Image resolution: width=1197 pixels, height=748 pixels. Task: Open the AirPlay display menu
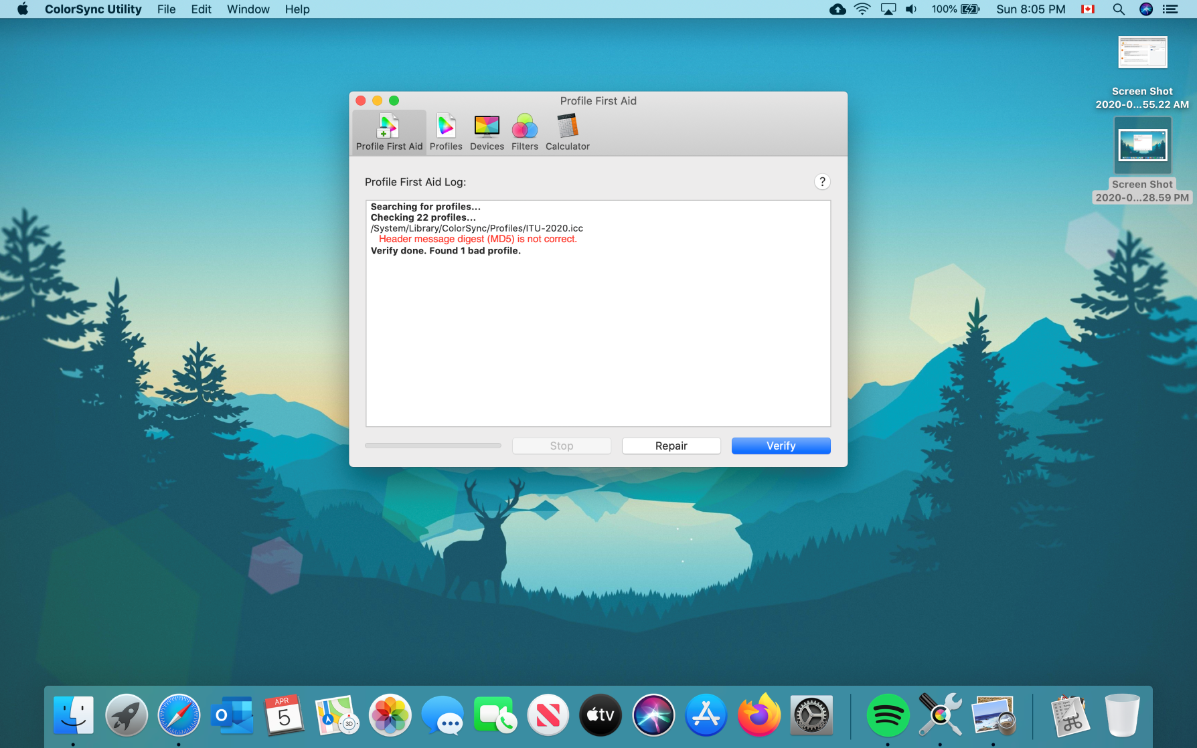[888, 9]
